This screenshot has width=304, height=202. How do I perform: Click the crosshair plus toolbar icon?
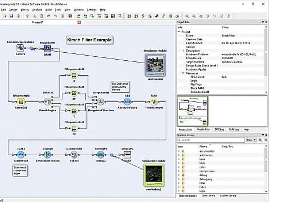click(28, 16)
